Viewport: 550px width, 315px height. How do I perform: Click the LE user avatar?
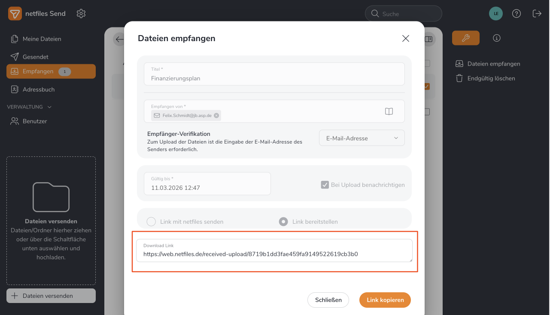496,14
